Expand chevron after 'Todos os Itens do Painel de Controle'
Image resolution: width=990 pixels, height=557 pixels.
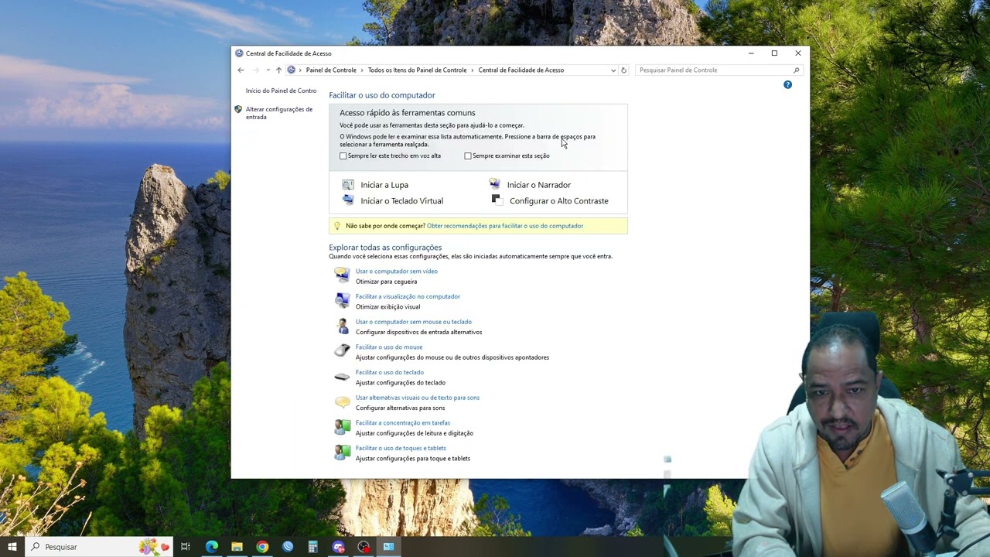(x=473, y=70)
